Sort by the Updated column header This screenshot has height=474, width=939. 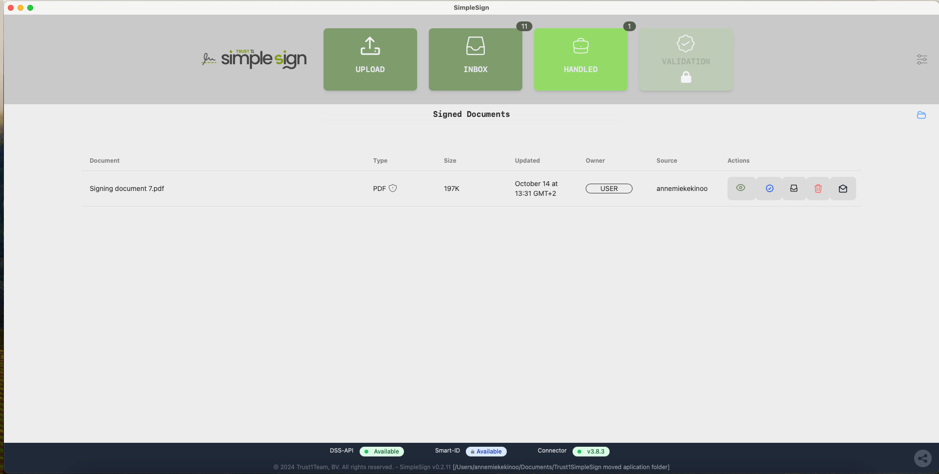(527, 161)
